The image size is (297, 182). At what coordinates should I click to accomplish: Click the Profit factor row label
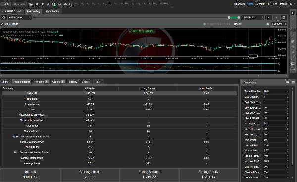pyautogui.click(x=32, y=99)
